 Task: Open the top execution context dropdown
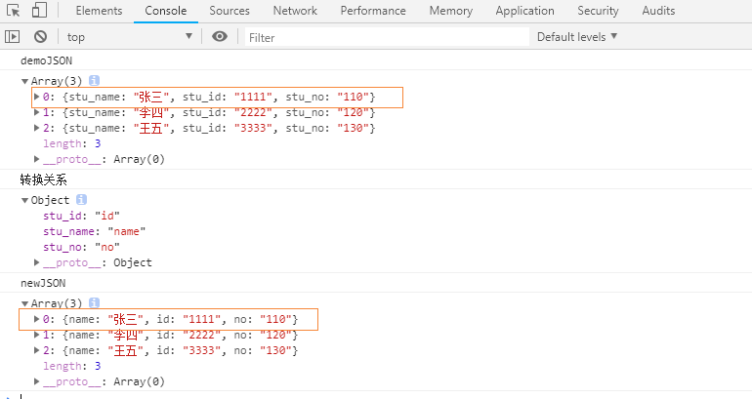[129, 37]
